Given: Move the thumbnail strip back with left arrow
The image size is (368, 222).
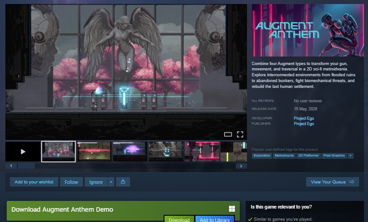Looking at the screenshot, I should tap(11, 166).
